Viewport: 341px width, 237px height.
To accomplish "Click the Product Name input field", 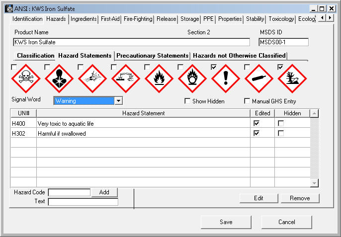I will [x=131, y=42].
